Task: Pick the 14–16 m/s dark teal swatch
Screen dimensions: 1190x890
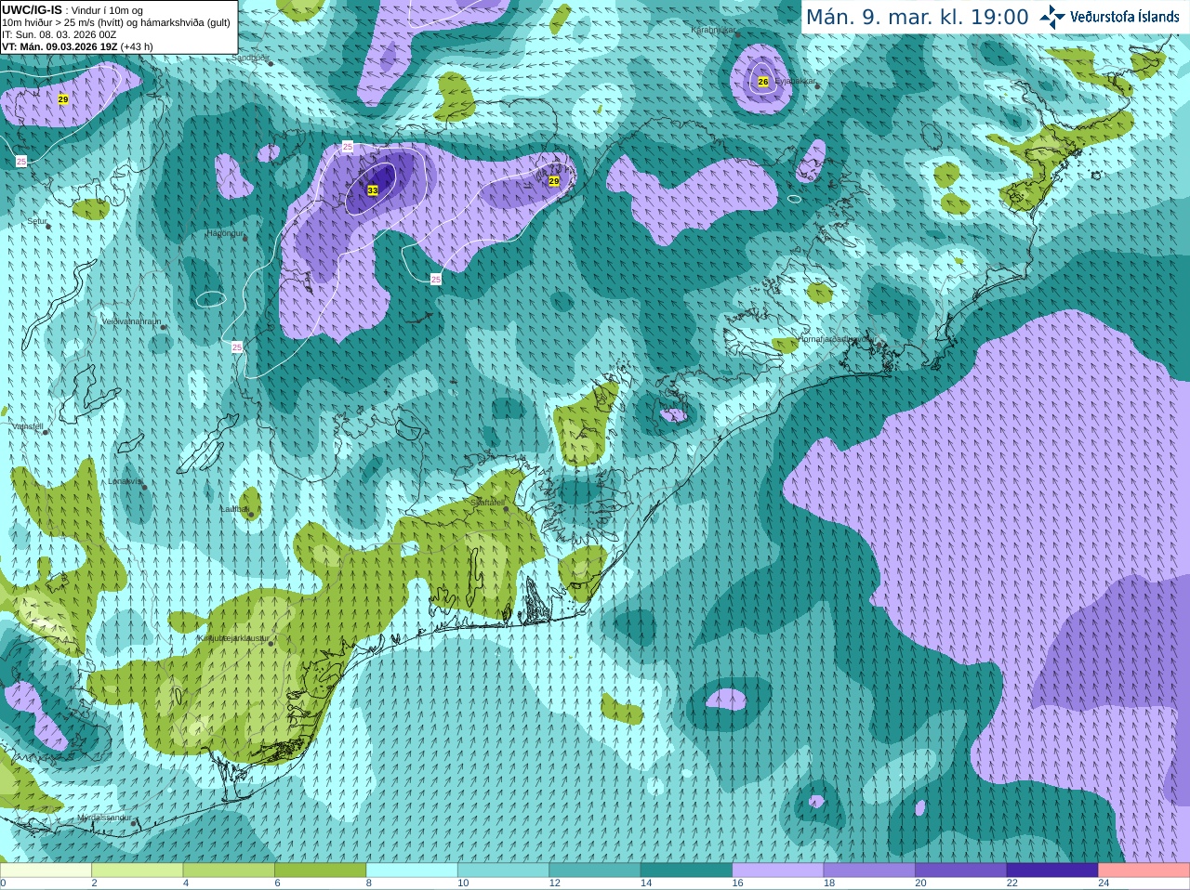Action: pyautogui.click(x=686, y=870)
